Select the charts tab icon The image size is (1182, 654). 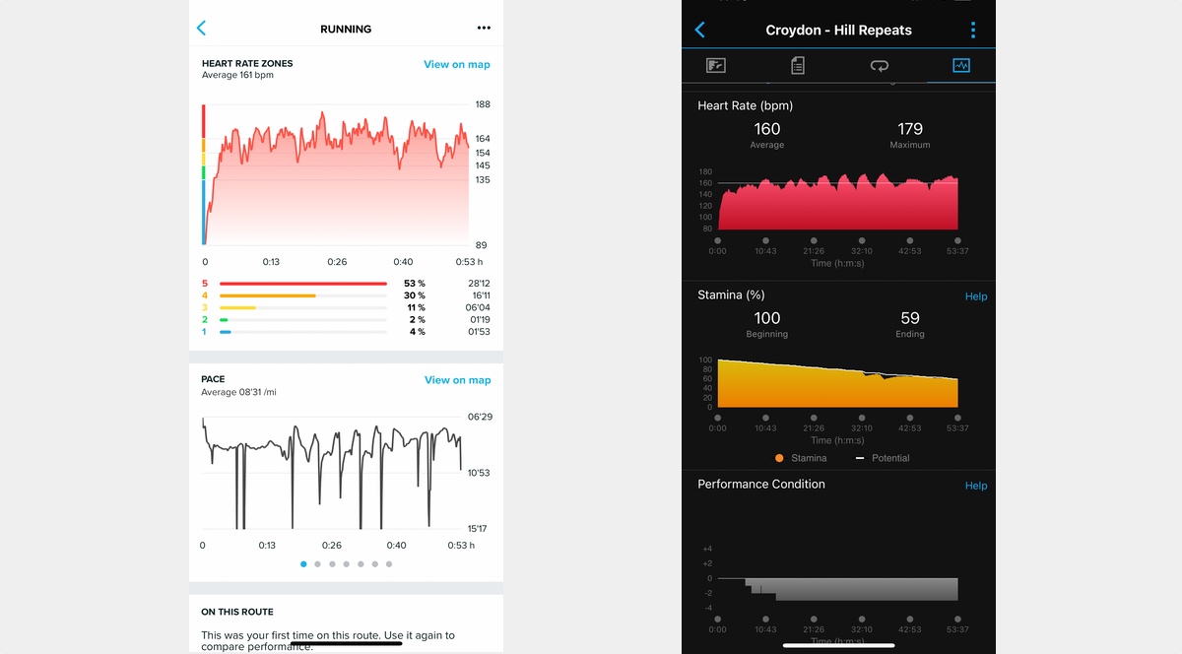point(961,65)
